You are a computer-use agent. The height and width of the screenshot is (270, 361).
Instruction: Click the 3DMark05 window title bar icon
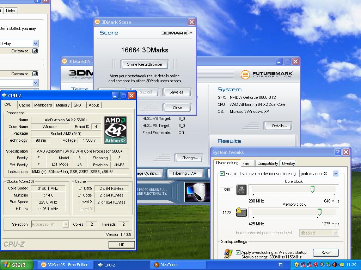[x=65, y=61]
